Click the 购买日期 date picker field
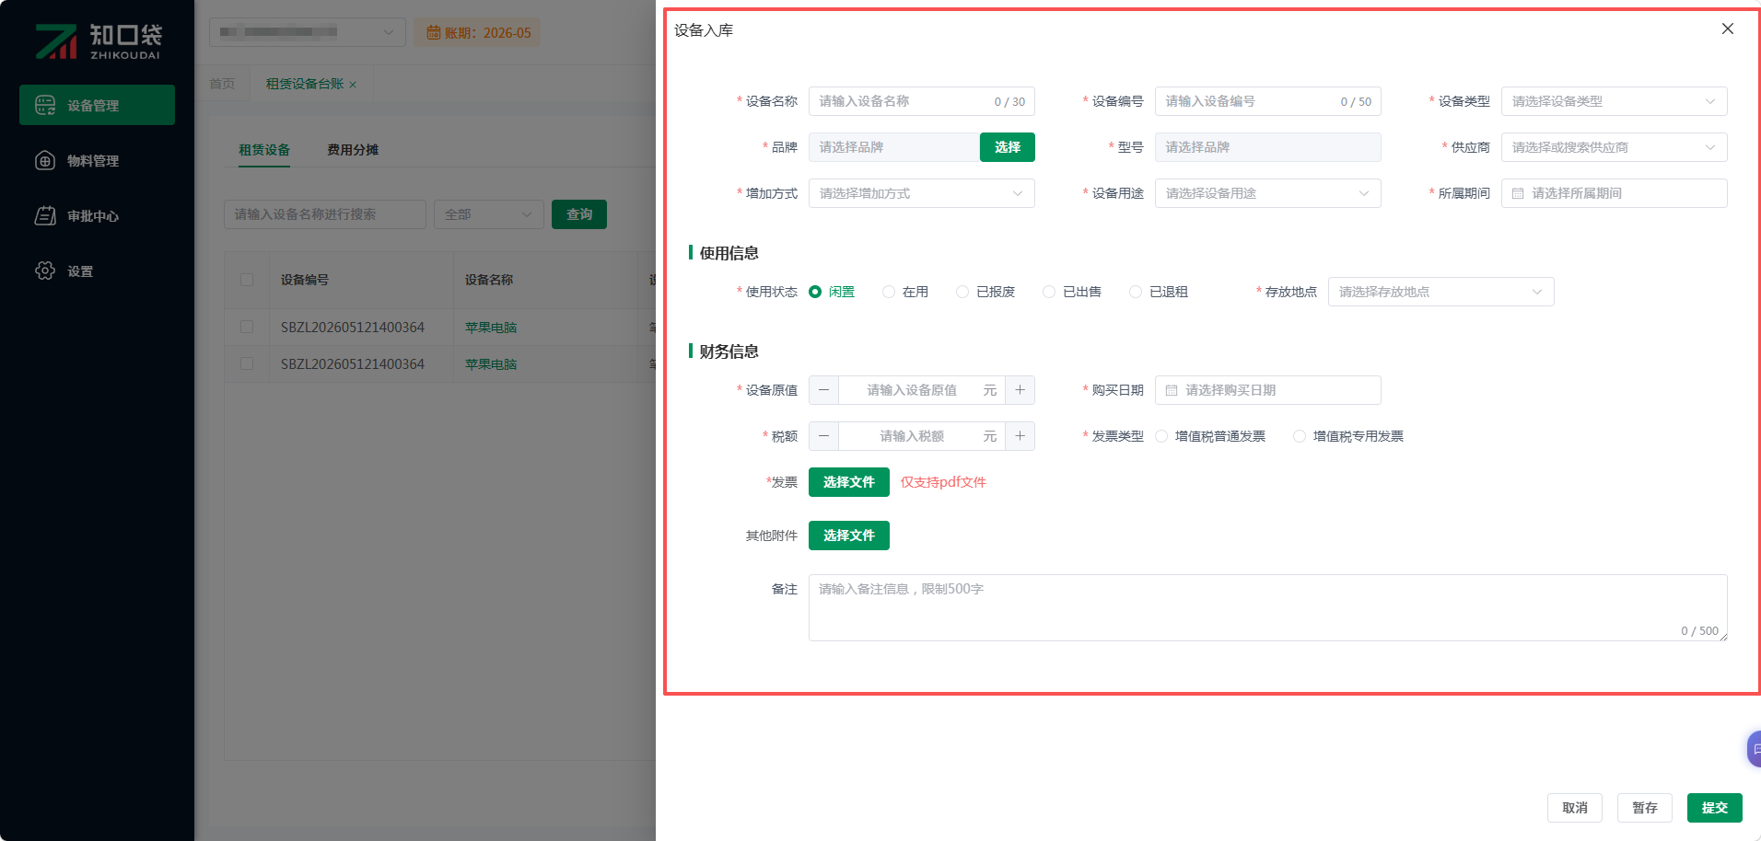Screen dimensions: 1761x841 point(1267,390)
